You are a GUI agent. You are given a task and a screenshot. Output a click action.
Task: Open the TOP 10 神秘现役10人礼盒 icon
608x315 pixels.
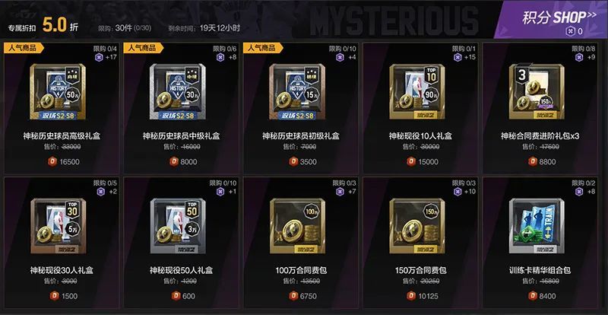click(x=417, y=91)
